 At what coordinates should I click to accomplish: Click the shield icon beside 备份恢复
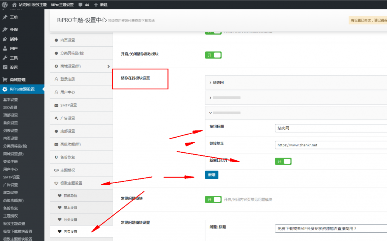pos(56,157)
